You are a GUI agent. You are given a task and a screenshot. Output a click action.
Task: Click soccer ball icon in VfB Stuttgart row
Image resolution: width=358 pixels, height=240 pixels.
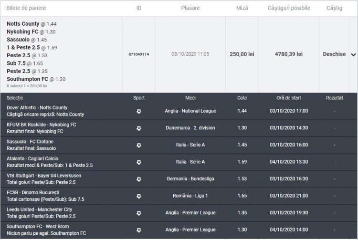pos(138,179)
